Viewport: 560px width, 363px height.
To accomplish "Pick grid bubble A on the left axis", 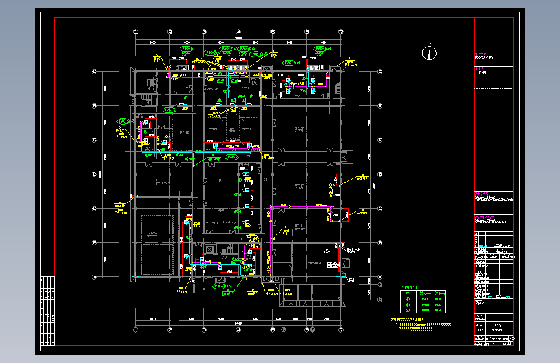I will click(x=94, y=277).
